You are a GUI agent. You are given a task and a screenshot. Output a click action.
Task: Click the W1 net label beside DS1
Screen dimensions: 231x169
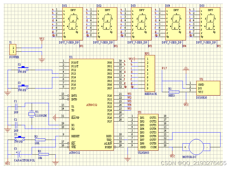click(x=81, y=46)
